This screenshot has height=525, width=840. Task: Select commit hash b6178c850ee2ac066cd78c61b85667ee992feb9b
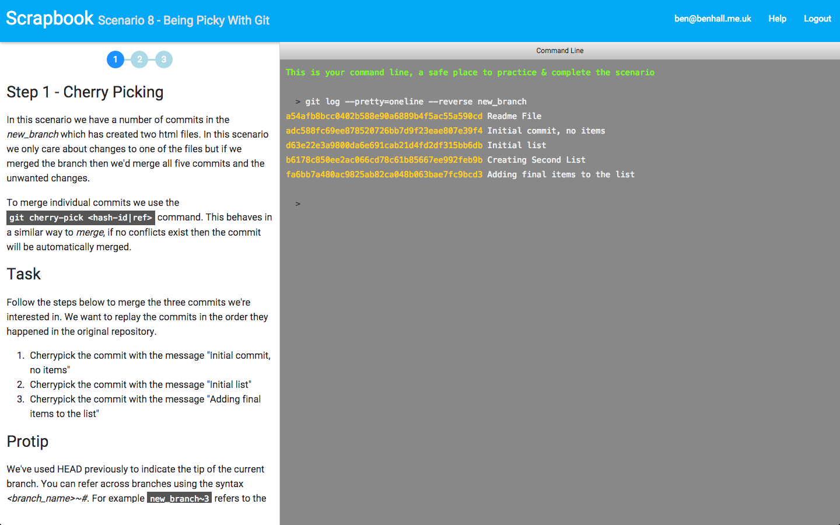click(384, 160)
